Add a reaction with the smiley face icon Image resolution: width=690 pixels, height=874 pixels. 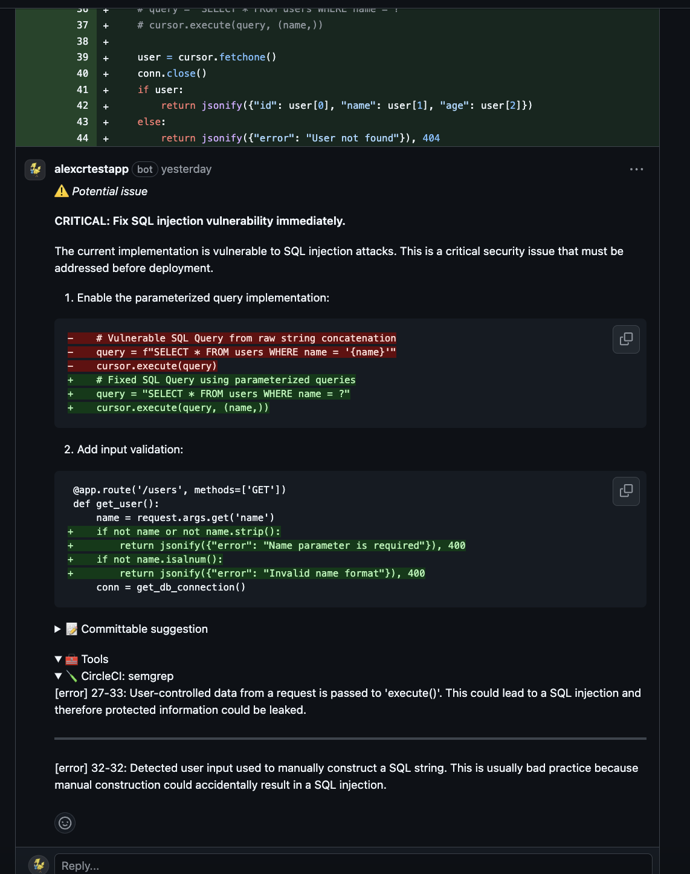point(65,823)
